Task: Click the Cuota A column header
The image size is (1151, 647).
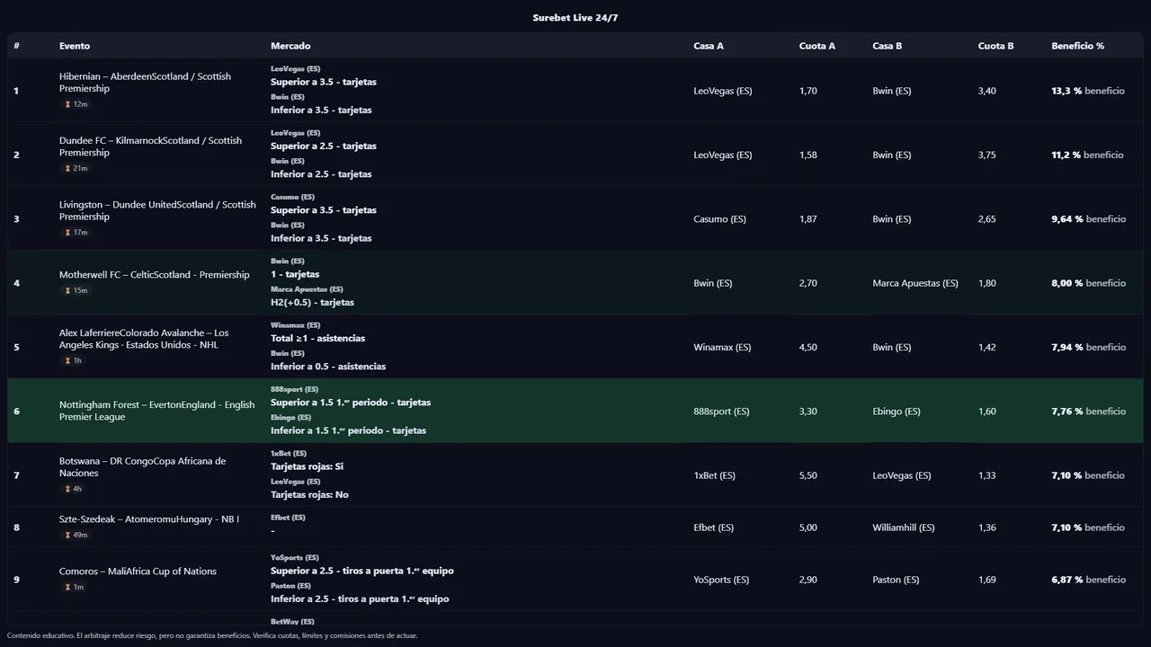Action: (x=816, y=46)
